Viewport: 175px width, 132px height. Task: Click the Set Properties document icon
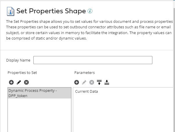(10, 12)
